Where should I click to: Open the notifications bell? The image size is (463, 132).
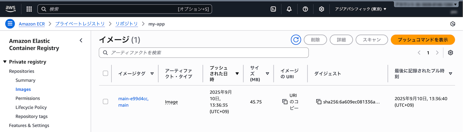289,9
